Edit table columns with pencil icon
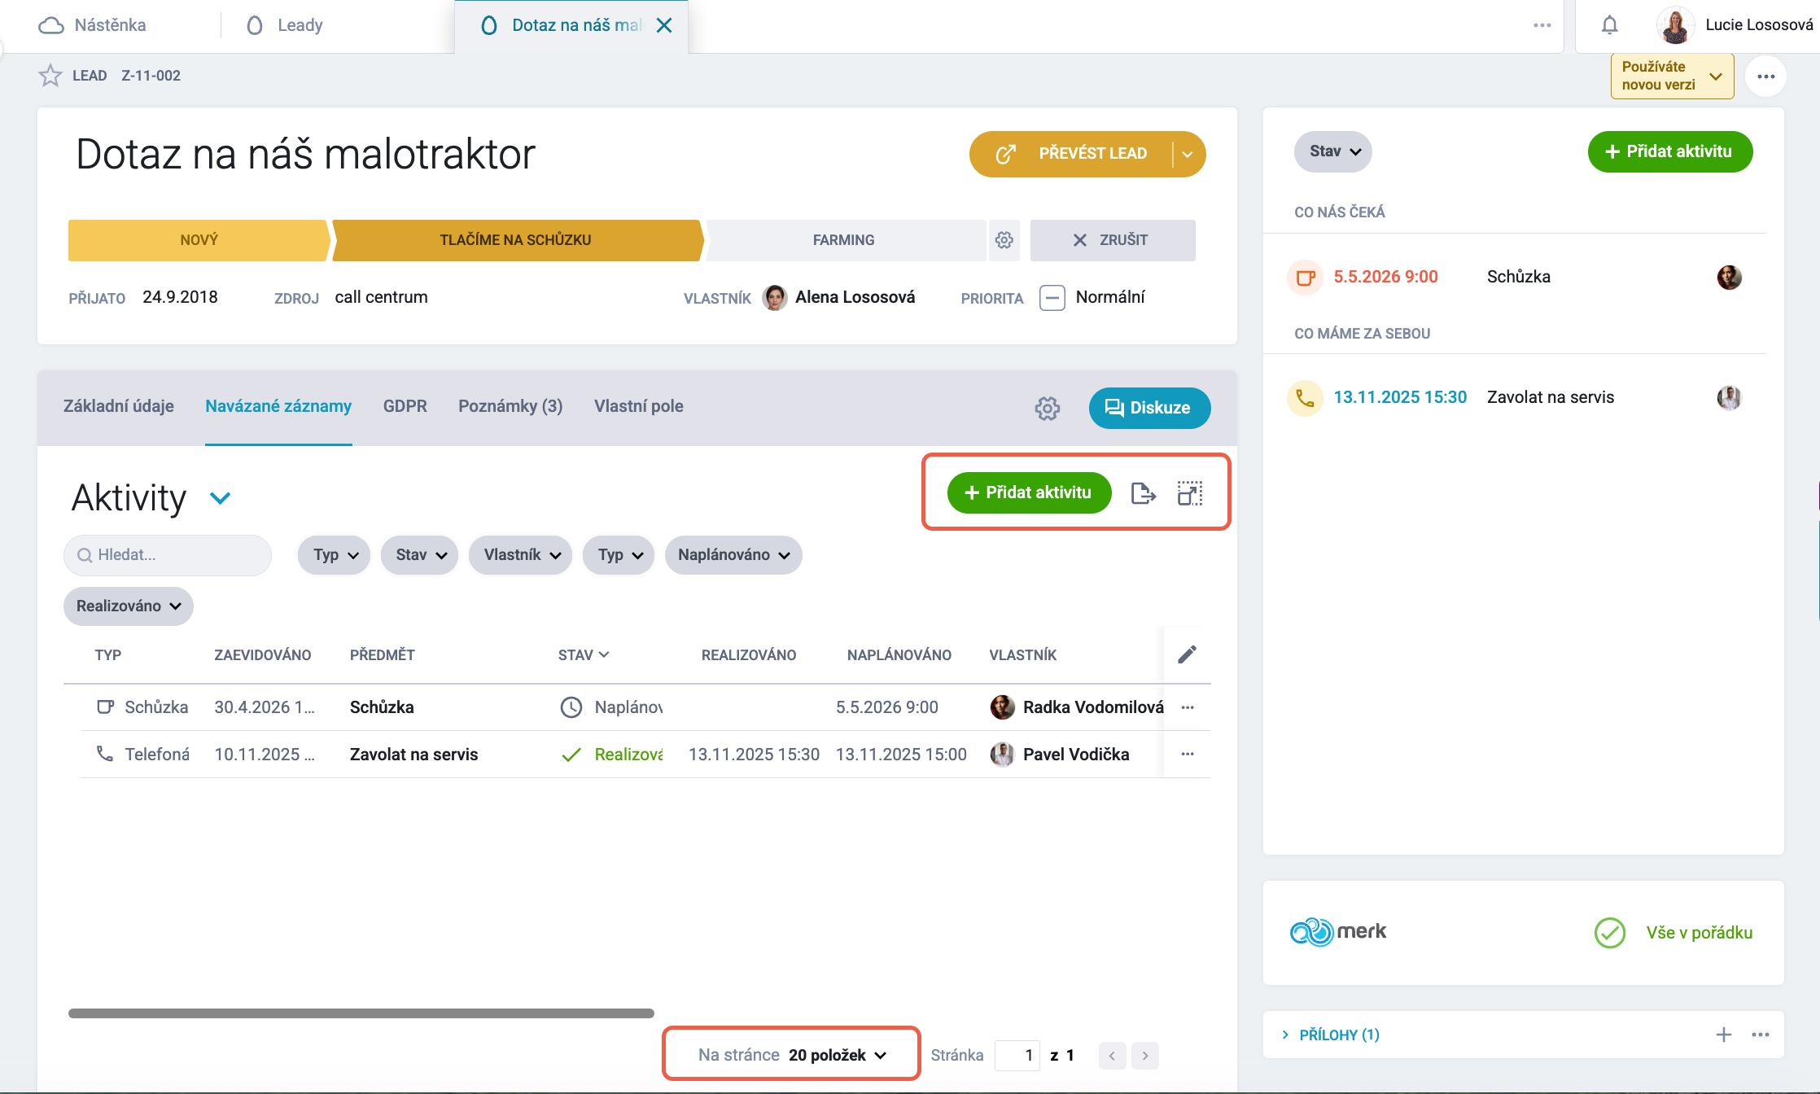Image resolution: width=1820 pixels, height=1094 pixels. 1187,654
